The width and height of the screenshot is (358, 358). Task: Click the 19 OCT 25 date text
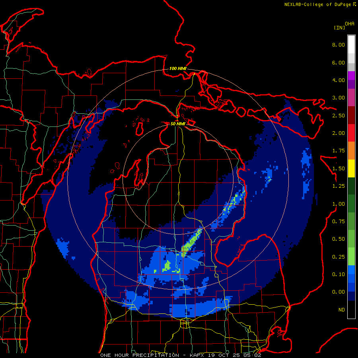225,355
